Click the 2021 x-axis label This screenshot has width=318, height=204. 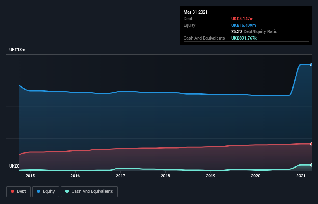tap(301, 176)
